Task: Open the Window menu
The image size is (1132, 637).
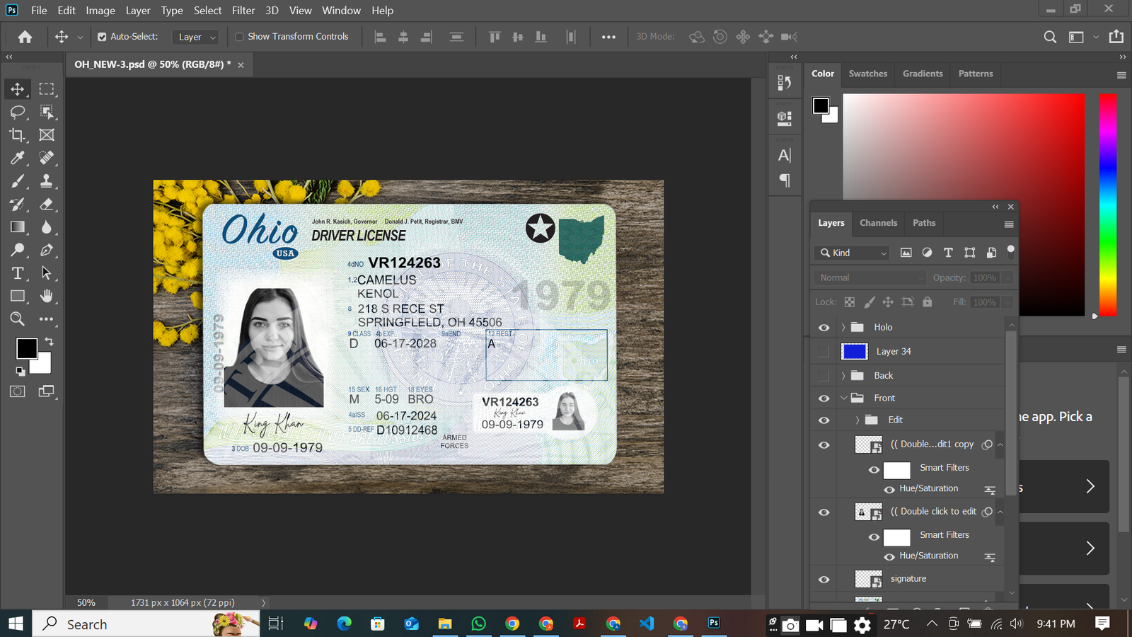Action: click(341, 11)
